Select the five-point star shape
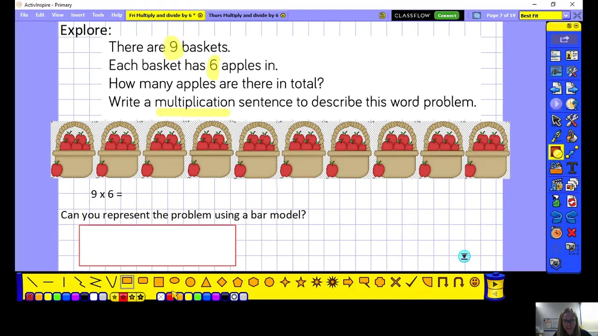The height and width of the screenshot is (336, 598). [x=301, y=282]
